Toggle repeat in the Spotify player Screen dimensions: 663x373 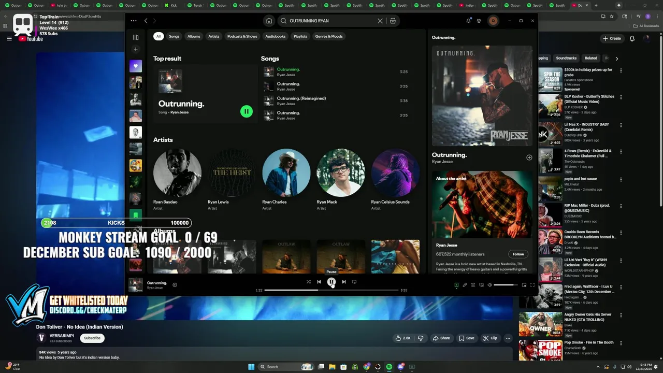click(x=354, y=282)
